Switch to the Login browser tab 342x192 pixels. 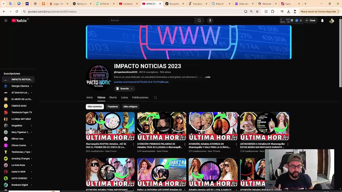click(x=59, y=4)
